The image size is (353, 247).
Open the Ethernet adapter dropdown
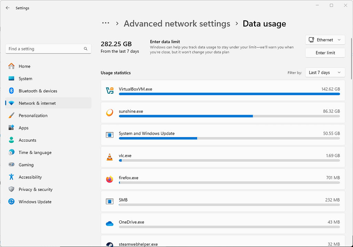[325, 40]
